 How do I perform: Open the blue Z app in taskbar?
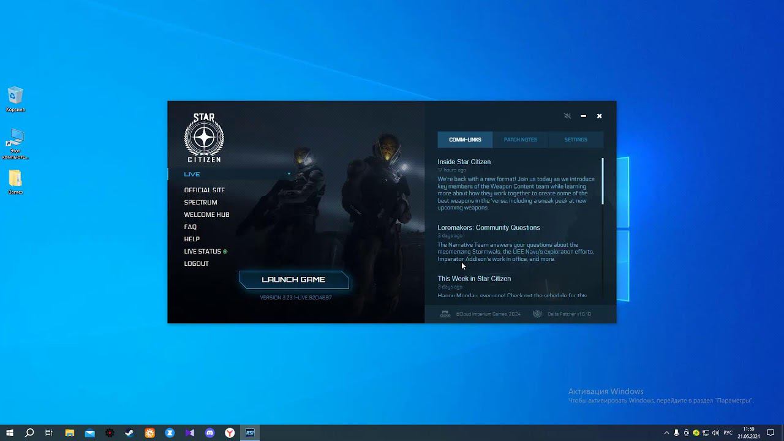pos(170,432)
